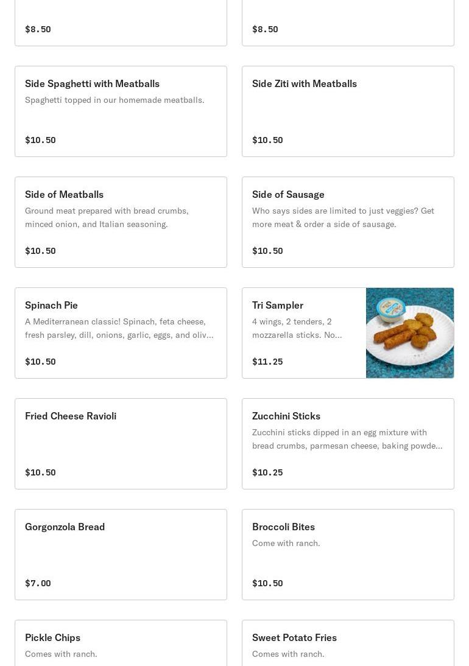The width and height of the screenshot is (469, 666).
Task: Click the Broccoli Bites 'Come with ranch' text
Action: point(286,543)
